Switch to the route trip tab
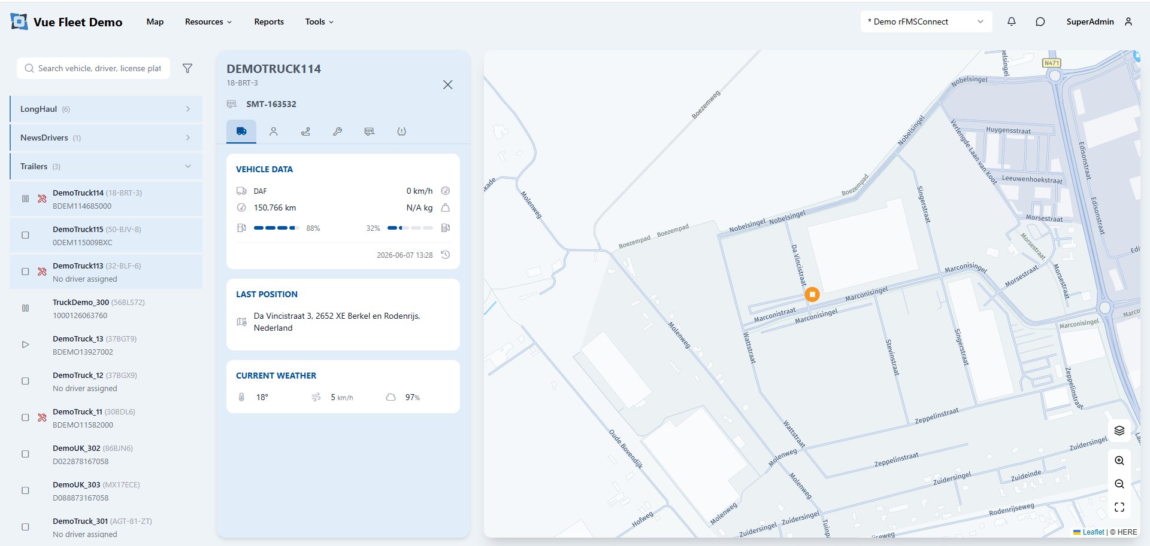Screen dimensions: 1150x546 [x=305, y=132]
